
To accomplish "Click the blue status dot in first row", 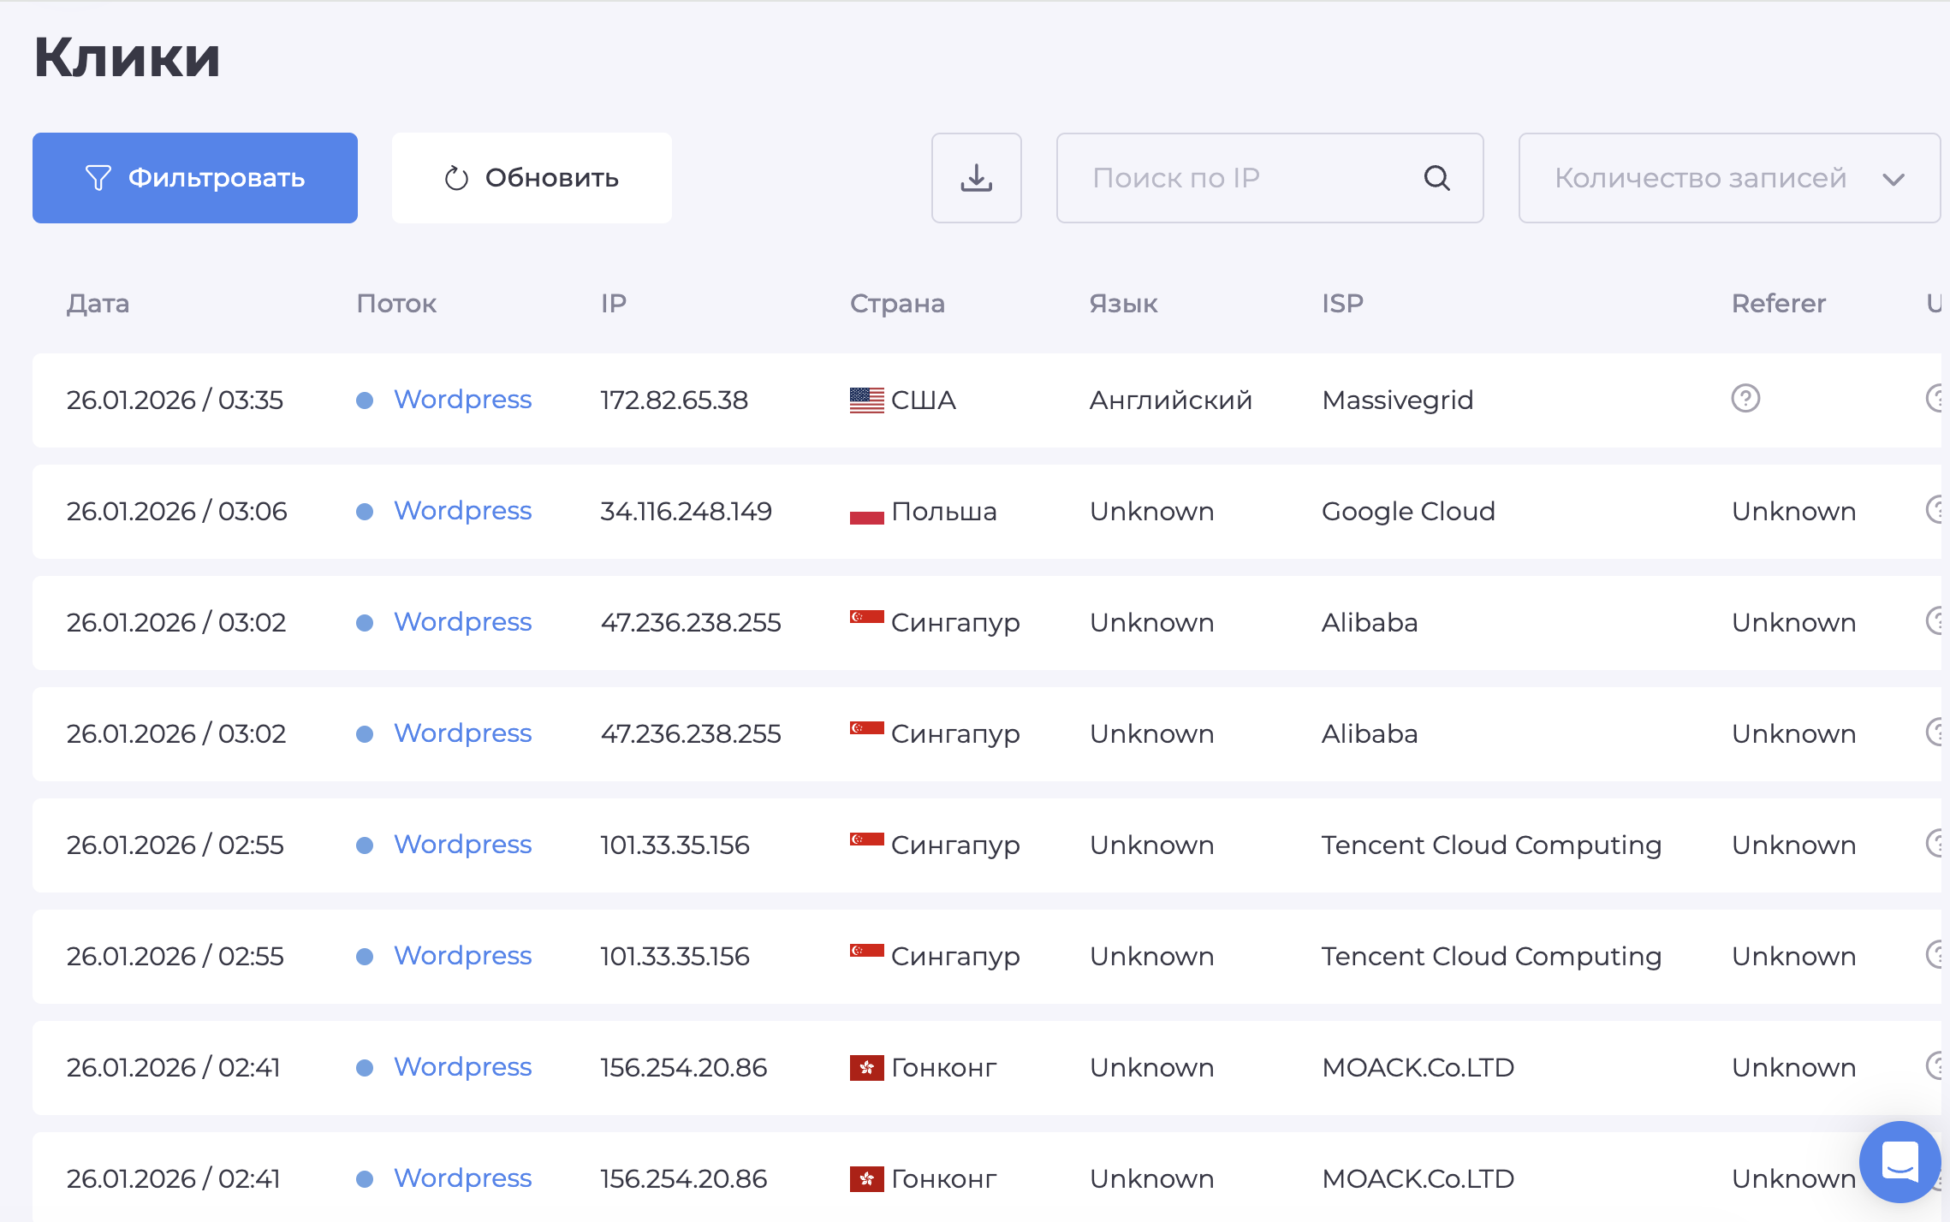I will pos(365,400).
